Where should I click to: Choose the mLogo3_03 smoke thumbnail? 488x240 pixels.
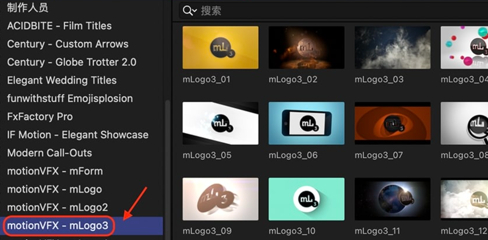(x=393, y=48)
